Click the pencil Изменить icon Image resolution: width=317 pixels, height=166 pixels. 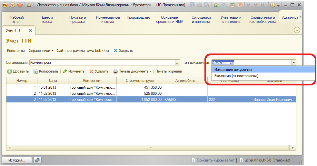pos(65,72)
